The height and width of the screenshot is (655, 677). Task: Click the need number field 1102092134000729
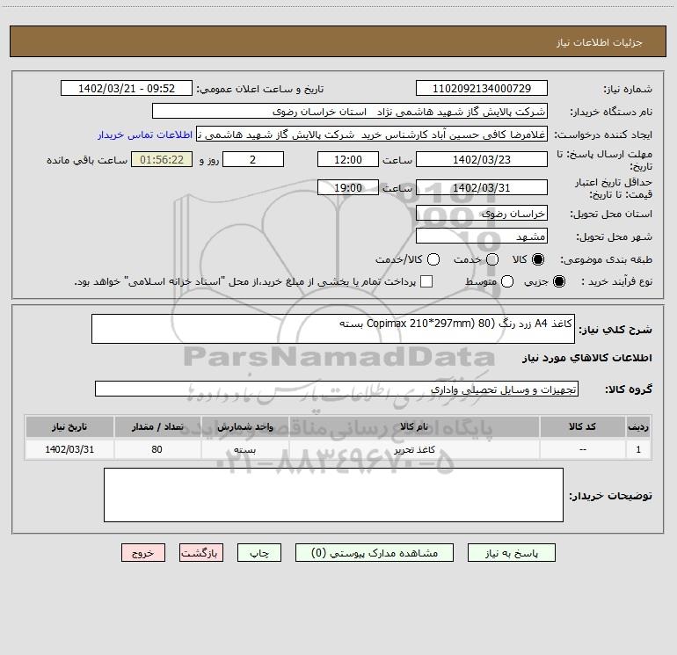tap(482, 88)
